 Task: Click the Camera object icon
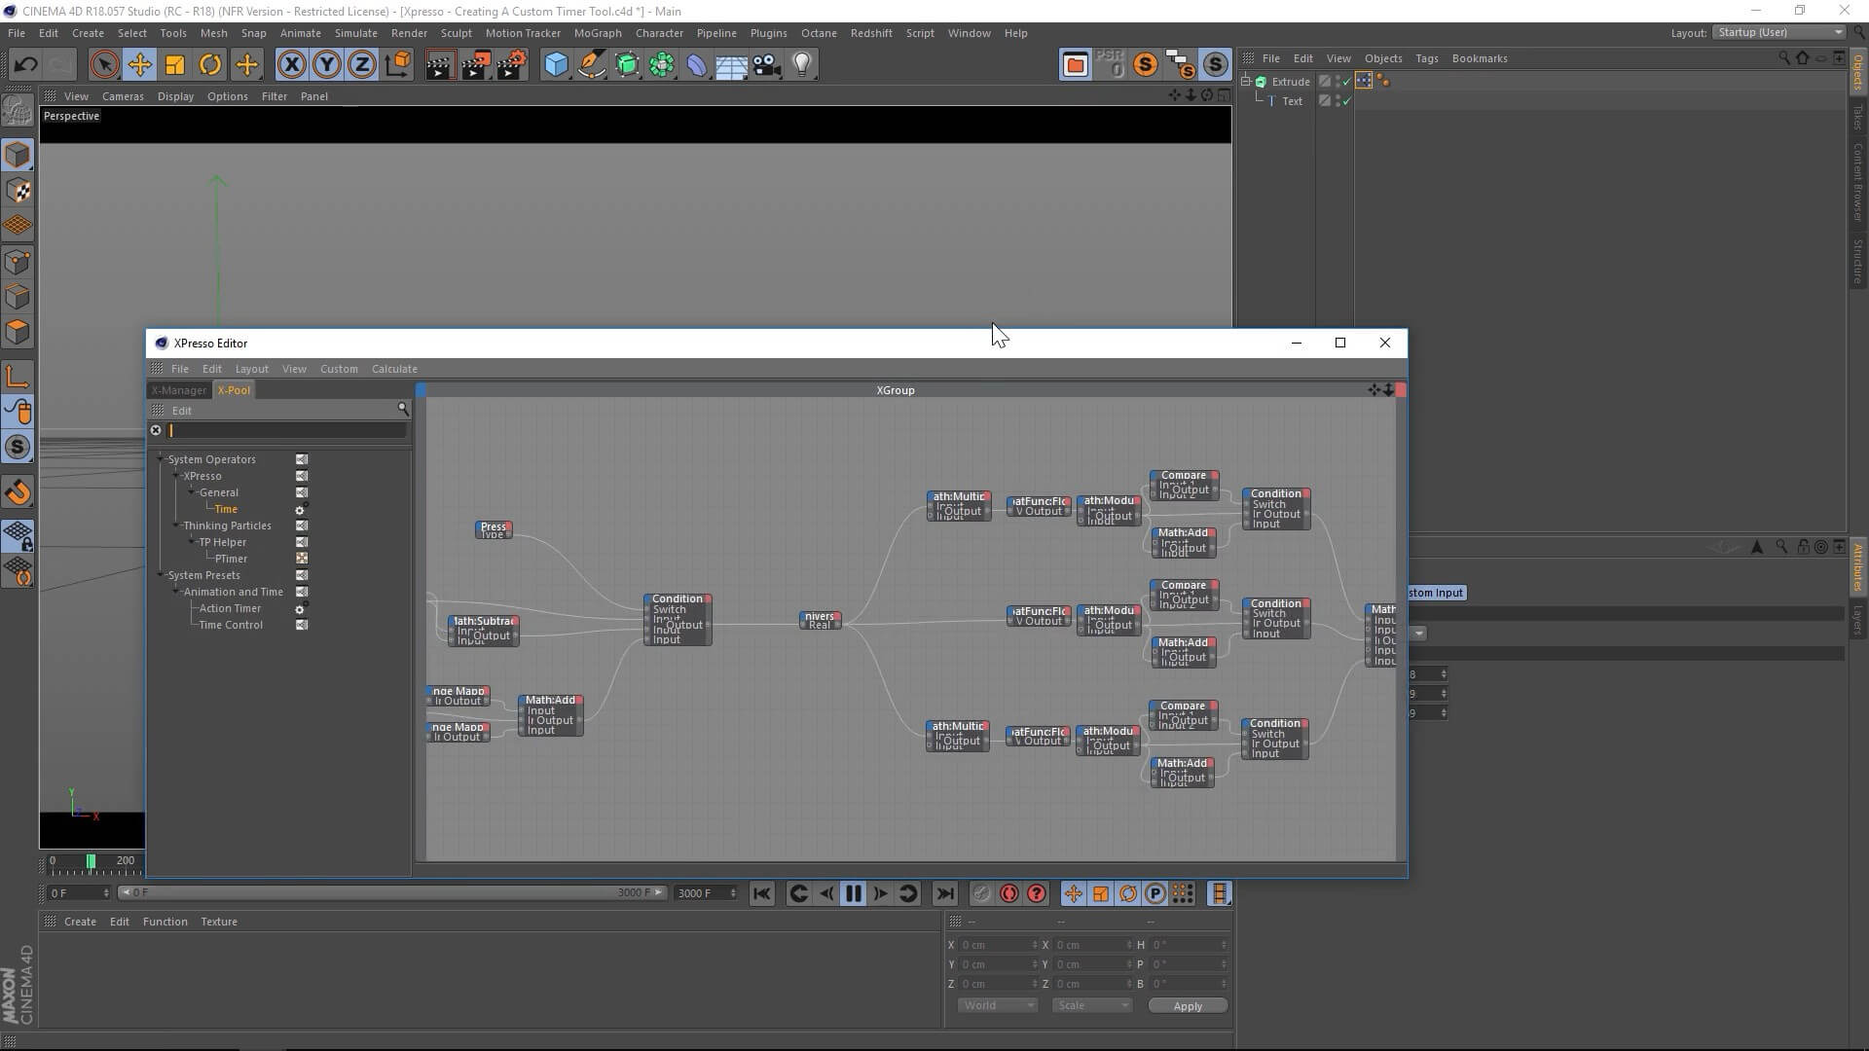767,65
